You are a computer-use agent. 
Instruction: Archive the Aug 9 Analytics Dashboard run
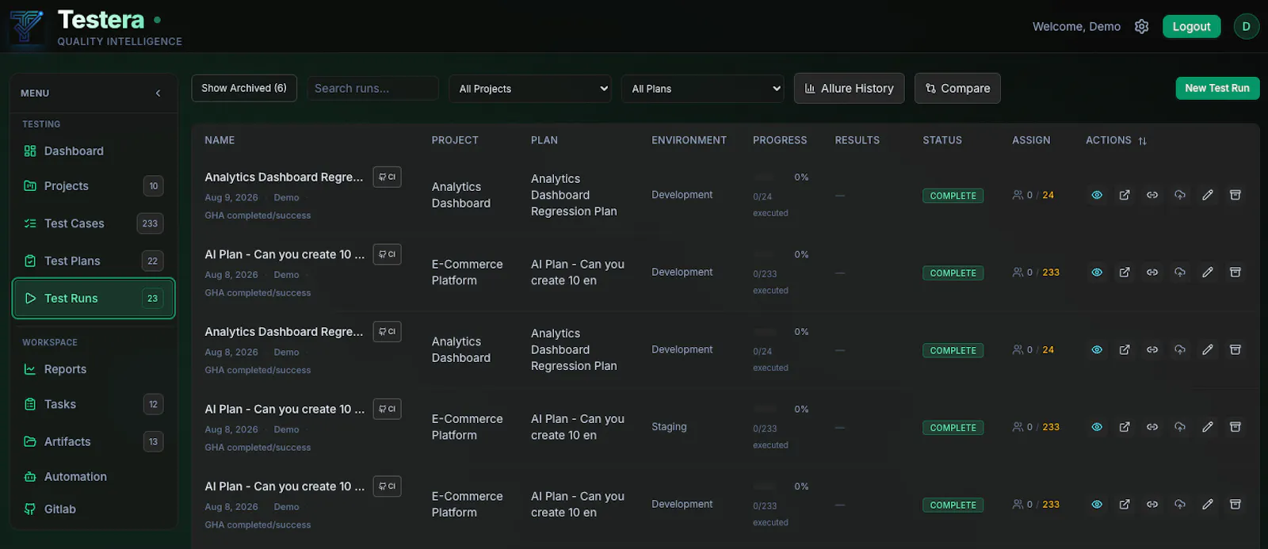coord(1235,195)
